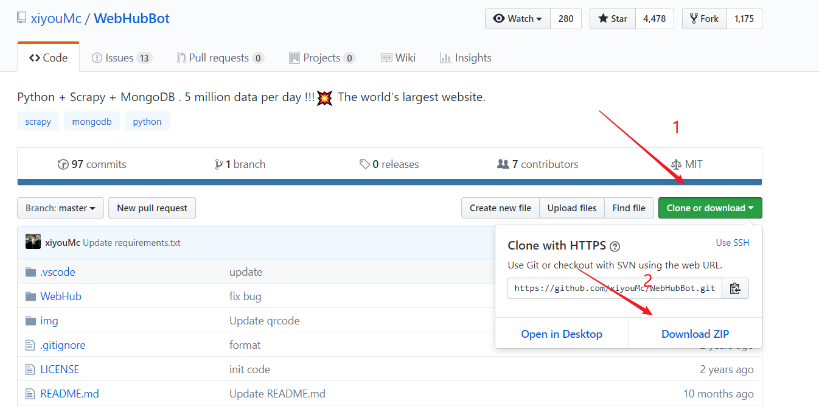
Task: Open commit message 'Update requirements.txt'
Action: point(131,243)
